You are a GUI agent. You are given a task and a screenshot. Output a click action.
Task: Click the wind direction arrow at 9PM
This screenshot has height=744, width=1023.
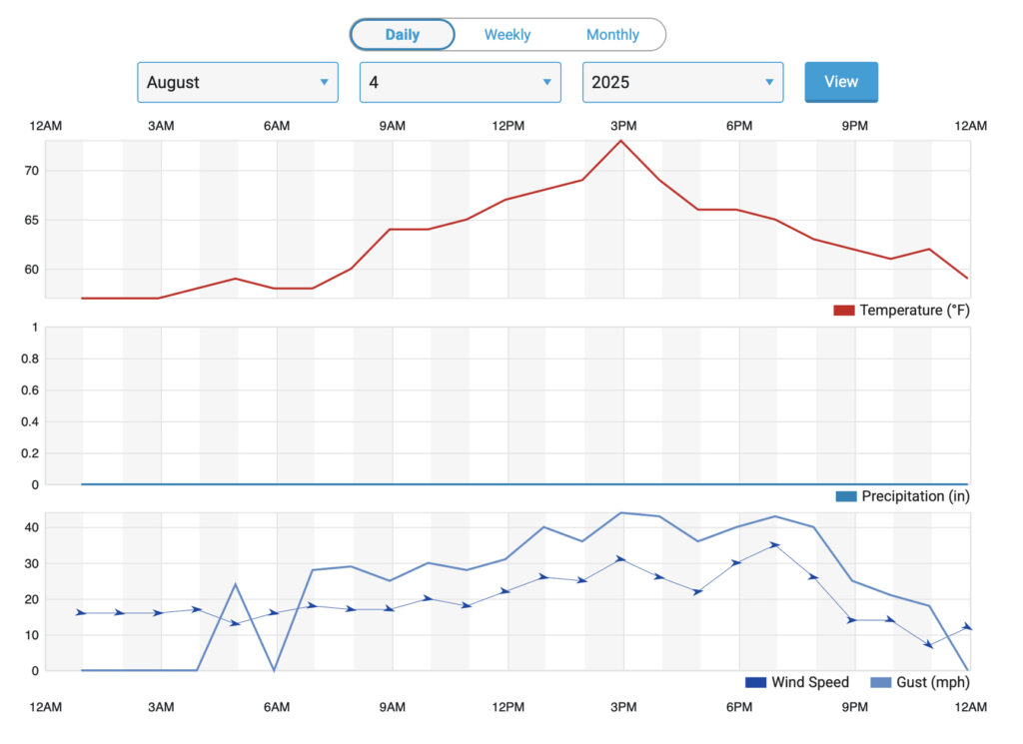[851, 620]
